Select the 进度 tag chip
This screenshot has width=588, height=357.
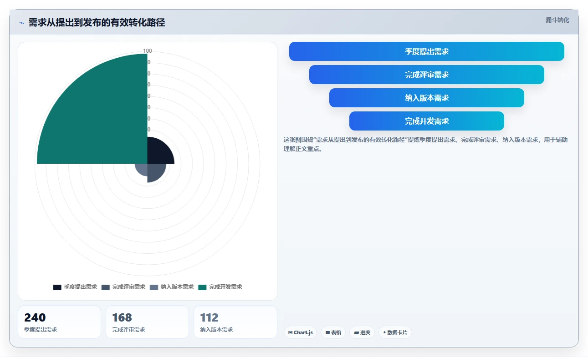click(x=362, y=332)
